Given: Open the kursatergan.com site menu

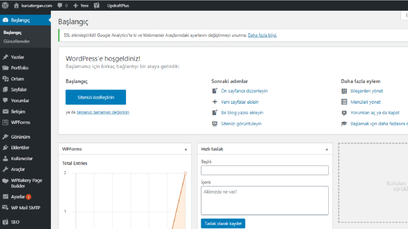Looking at the screenshot, I should click(x=37, y=6).
